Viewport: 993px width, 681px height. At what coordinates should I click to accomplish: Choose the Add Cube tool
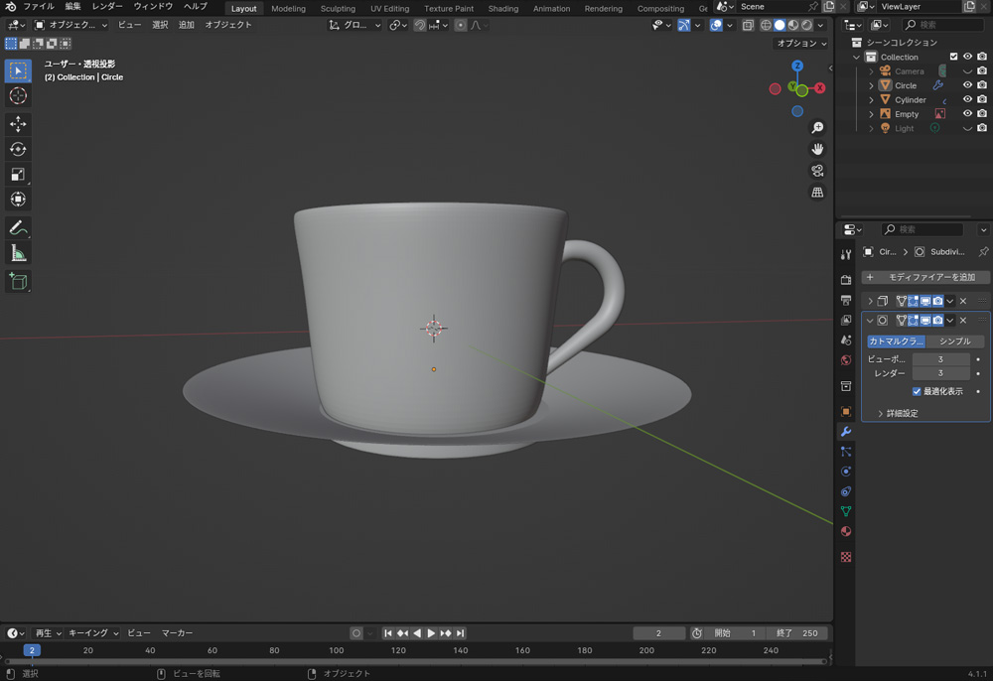click(x=18, y=282)
